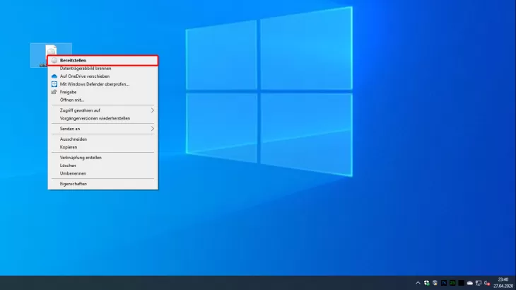
Task: Click the OneDrive cloud icon in context menu
Action: [54, 76]
